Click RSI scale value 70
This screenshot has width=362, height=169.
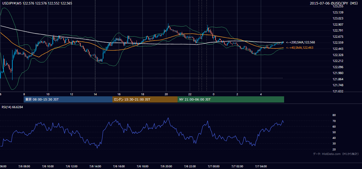tap(334, 121)
